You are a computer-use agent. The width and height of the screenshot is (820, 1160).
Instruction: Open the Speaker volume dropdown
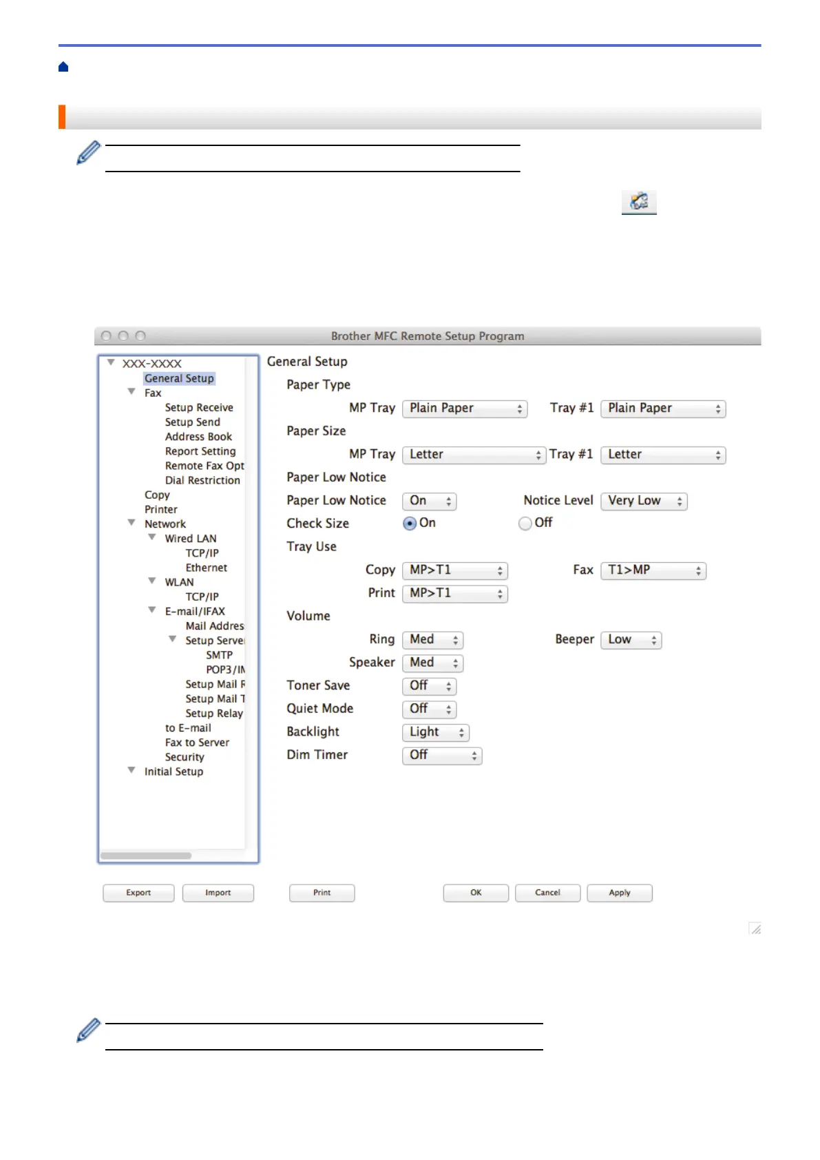[432, 663]
